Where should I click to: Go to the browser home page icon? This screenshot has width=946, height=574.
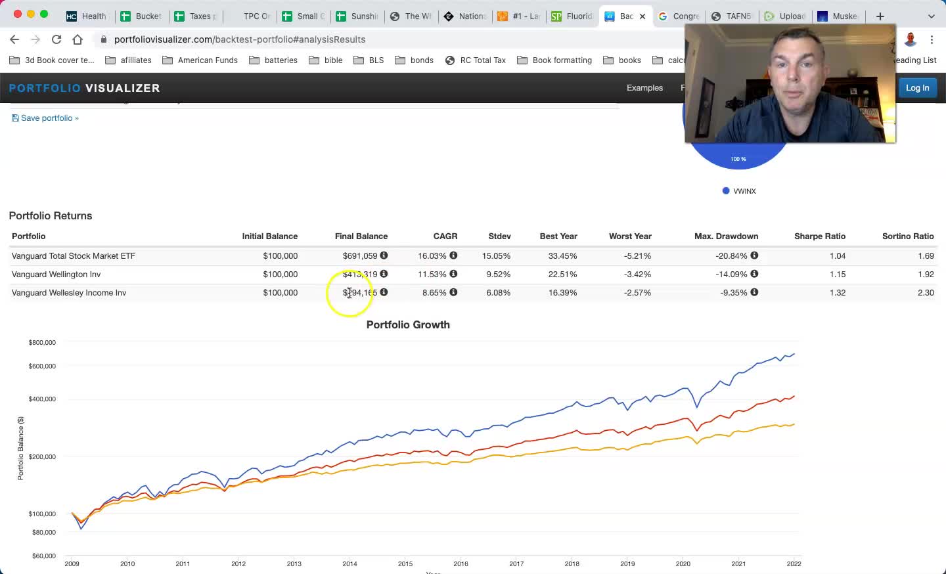tap(78, 39)
